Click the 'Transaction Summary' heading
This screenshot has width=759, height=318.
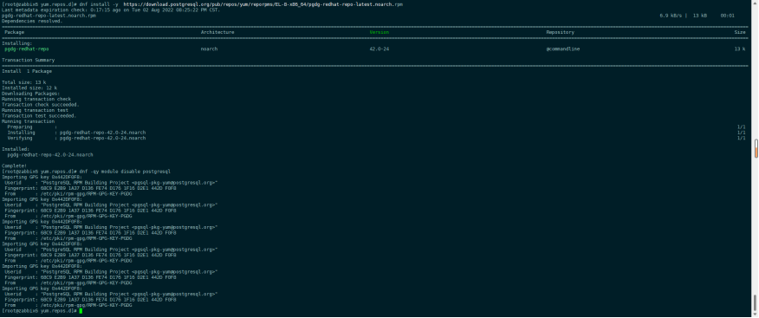click(28, 60)
